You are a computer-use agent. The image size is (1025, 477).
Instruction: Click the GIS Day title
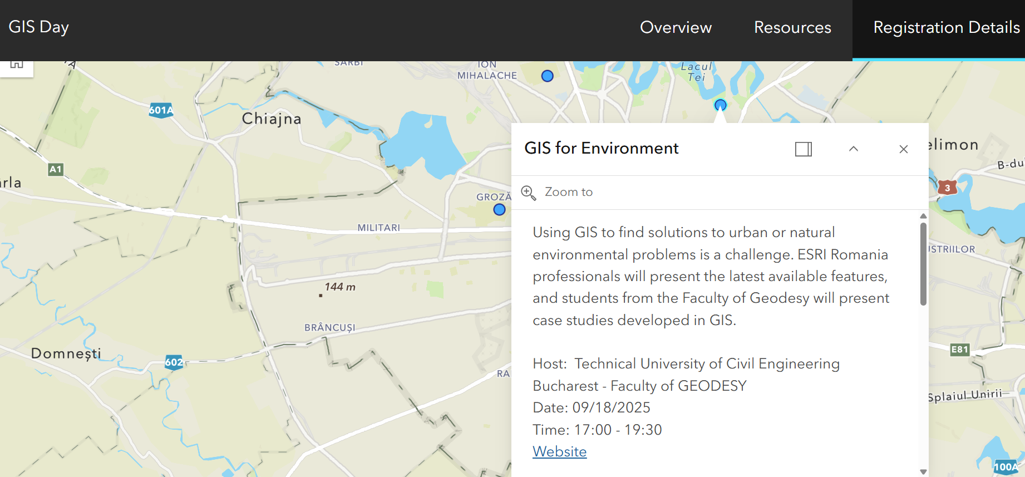click(x=39, y=27)
